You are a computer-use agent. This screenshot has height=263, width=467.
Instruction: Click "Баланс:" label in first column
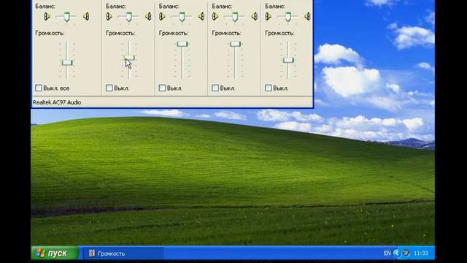pos(45,6)
